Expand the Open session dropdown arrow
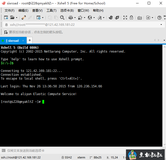The height and width of the screenshot is (160, 166). pos(17,18)
